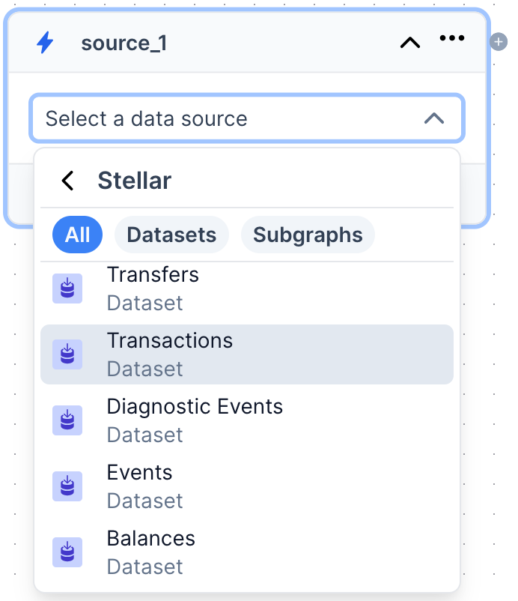Click the plus icon on the panel edge

[x=499, y=42]
